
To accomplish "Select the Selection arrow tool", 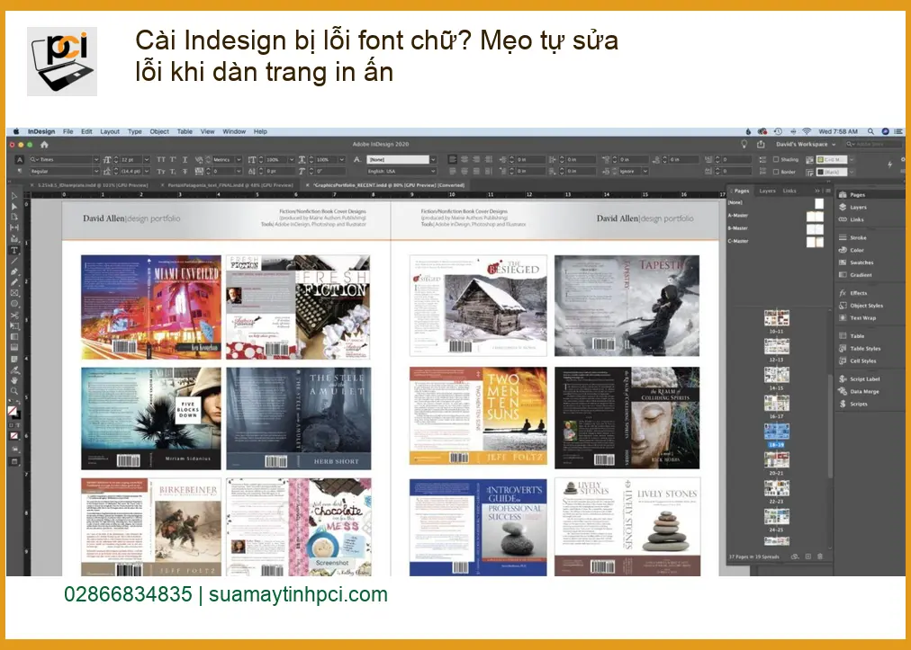I will pos(14,196).
